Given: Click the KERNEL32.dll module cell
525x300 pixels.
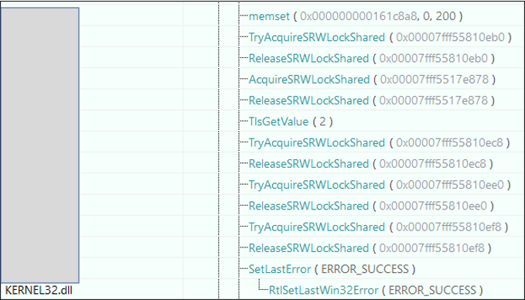Looking at the screenshot, I should 39,290.
